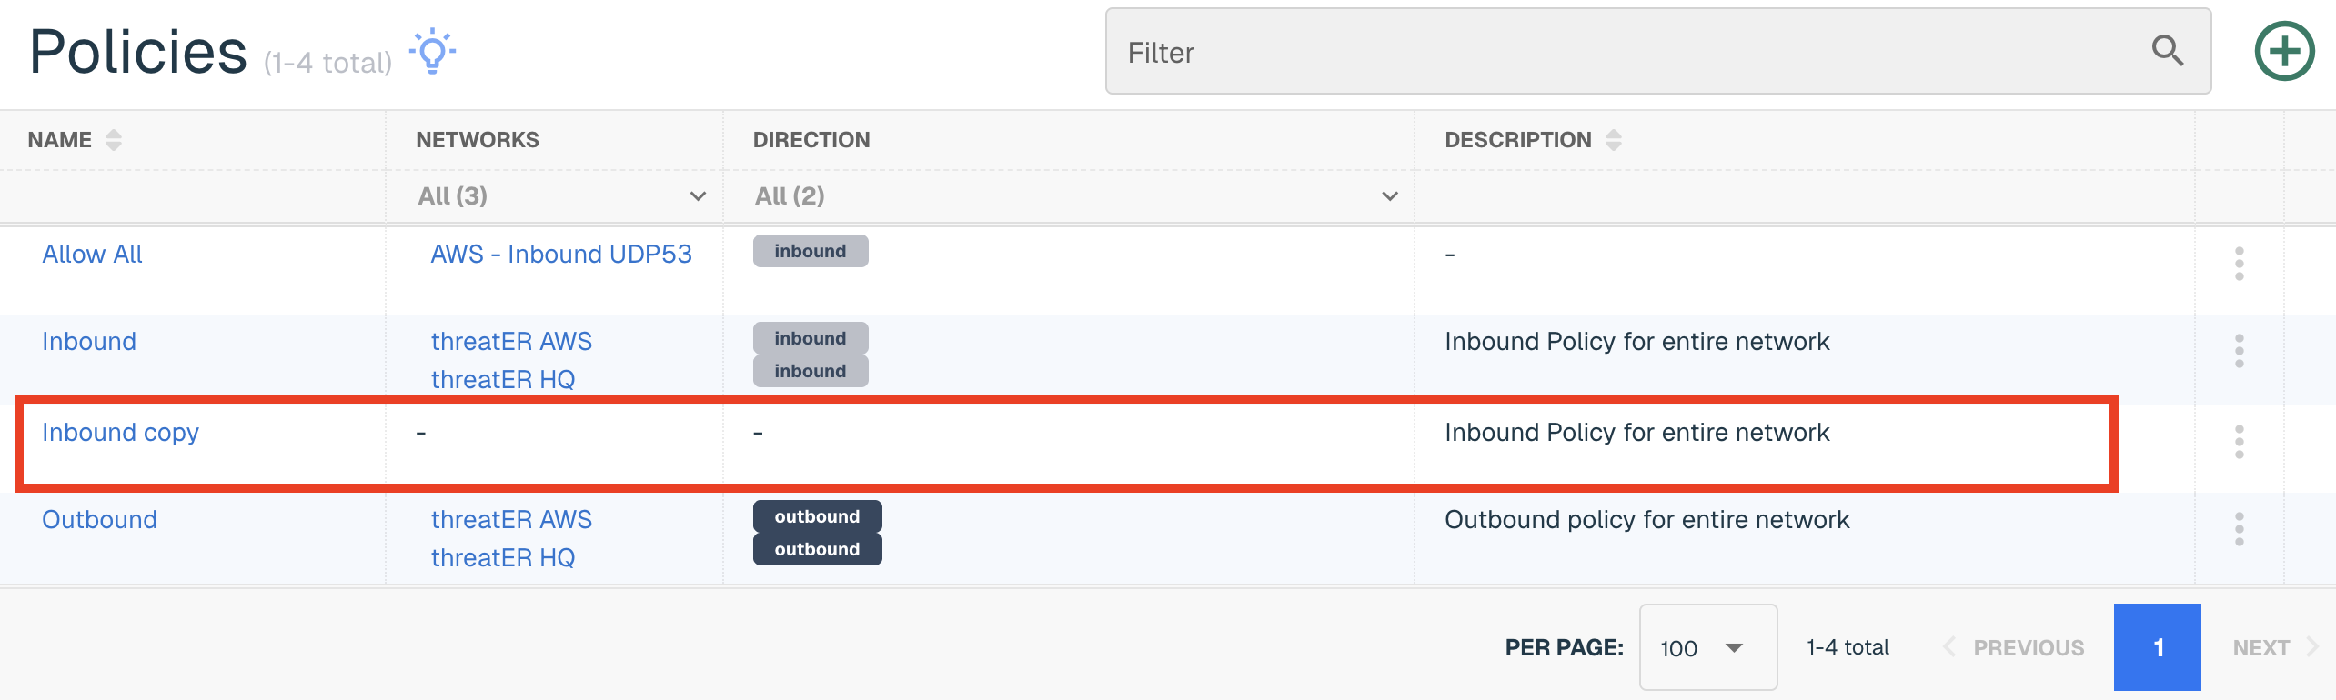Open the Inbound copy policy link

pos(120,433)
